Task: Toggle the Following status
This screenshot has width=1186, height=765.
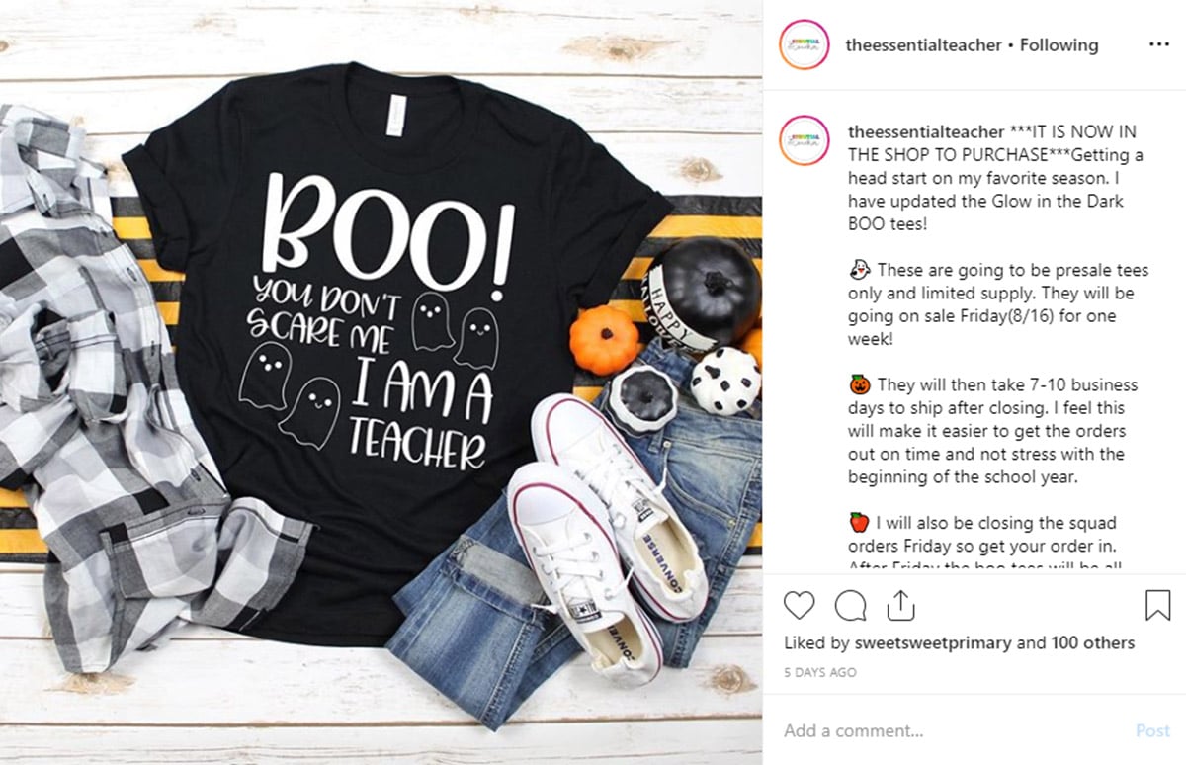Action: coord(1059,45)
